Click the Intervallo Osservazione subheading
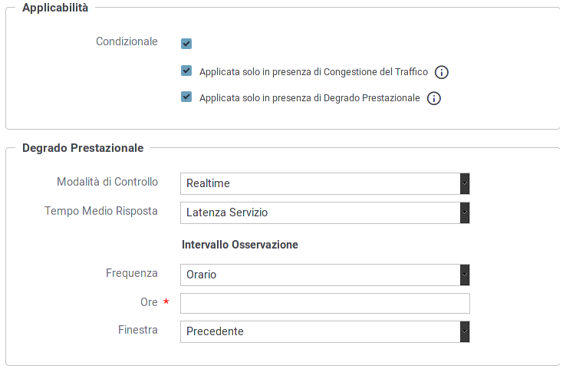566x372 pixels. (240, 245)
